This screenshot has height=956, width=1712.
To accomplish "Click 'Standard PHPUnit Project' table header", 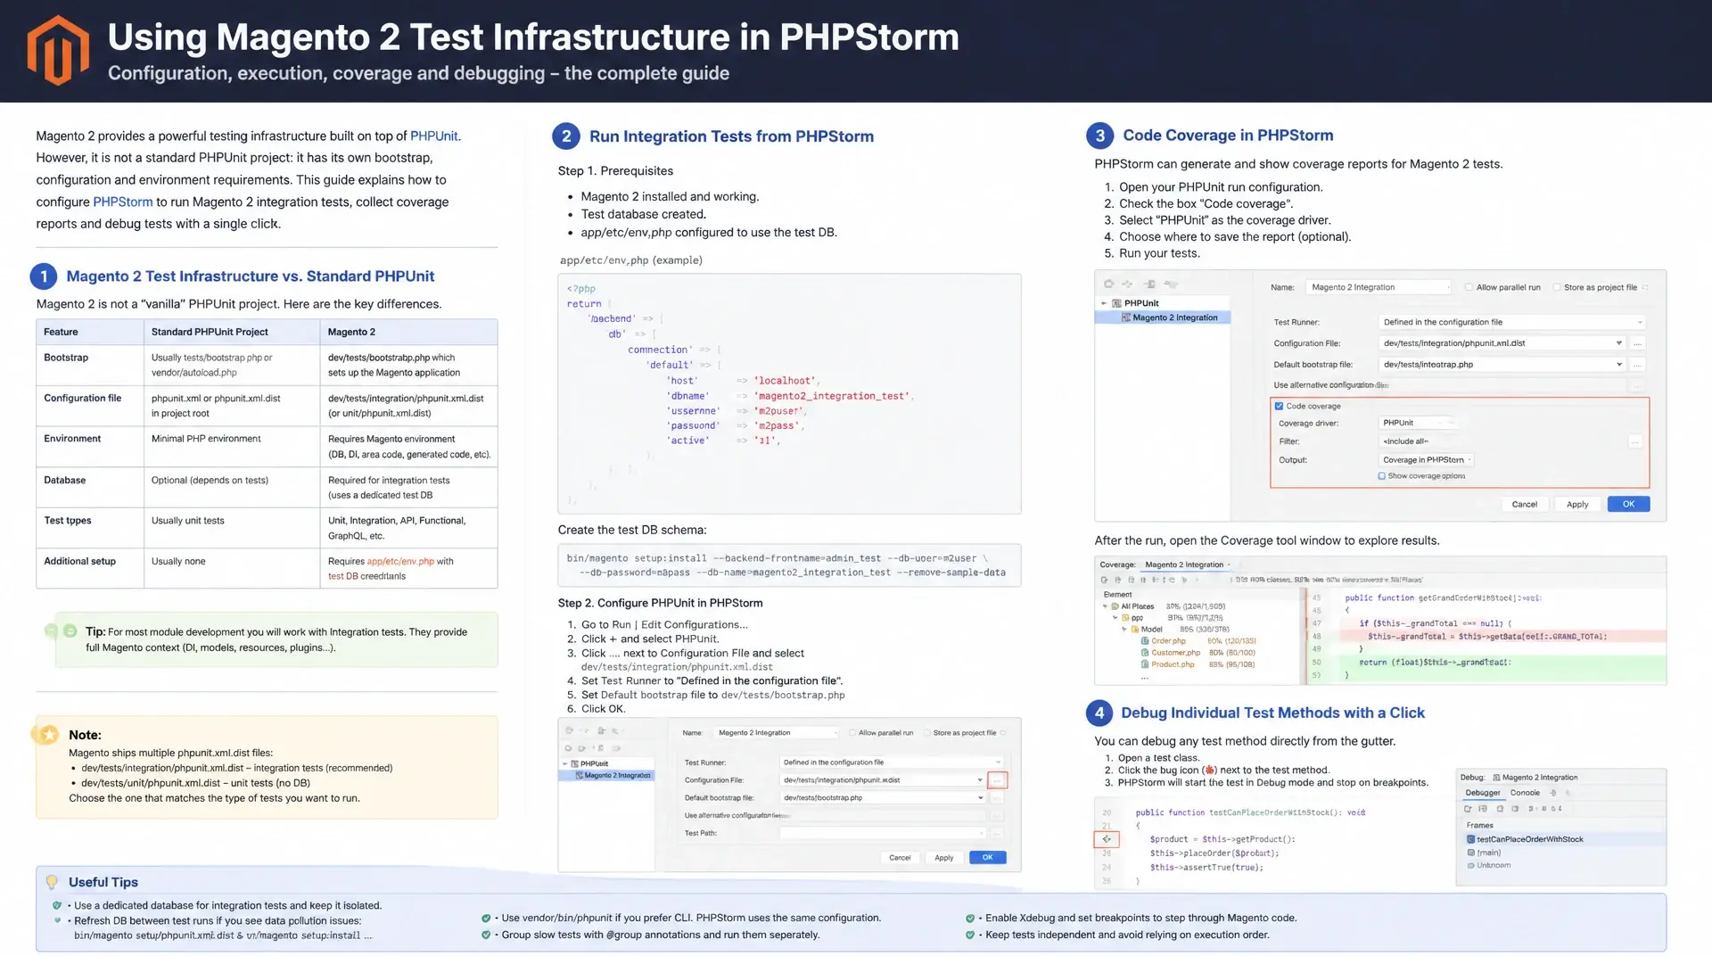I will (x=210, y=332).
